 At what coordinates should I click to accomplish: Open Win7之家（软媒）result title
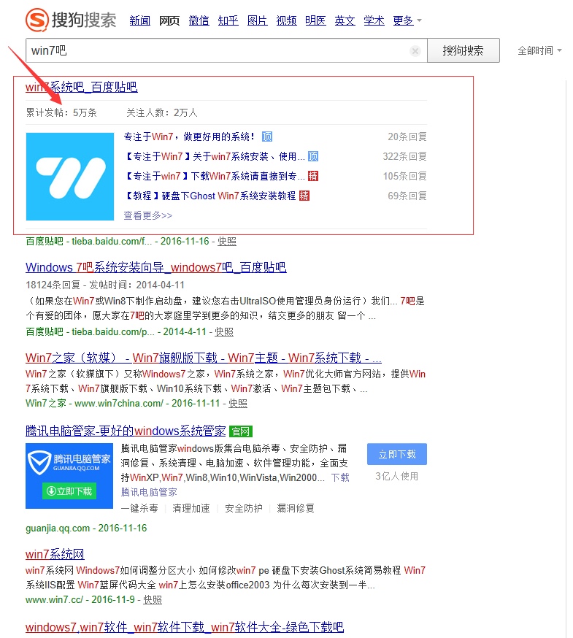click(204, 358)
